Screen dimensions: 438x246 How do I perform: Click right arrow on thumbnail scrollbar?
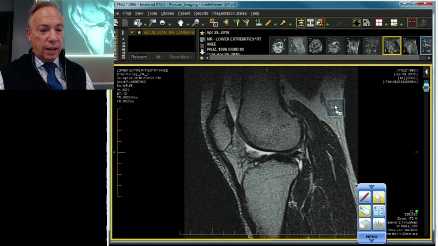point(429,58)
